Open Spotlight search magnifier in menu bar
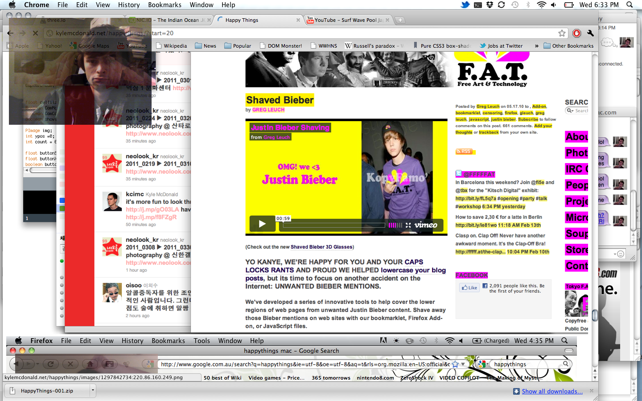Image resolution: width=642 pixels, height=401 pixels. point(630,5)
